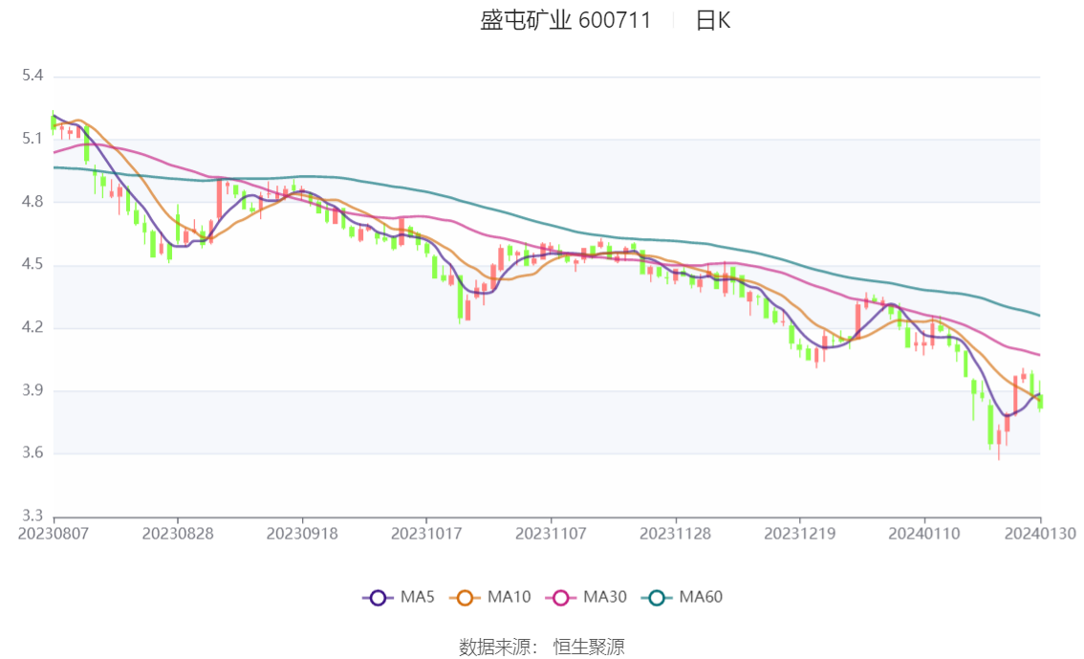The image size is (1084, 659).
Task: Click the MA60 legend text label
Action: click(701, 598)
